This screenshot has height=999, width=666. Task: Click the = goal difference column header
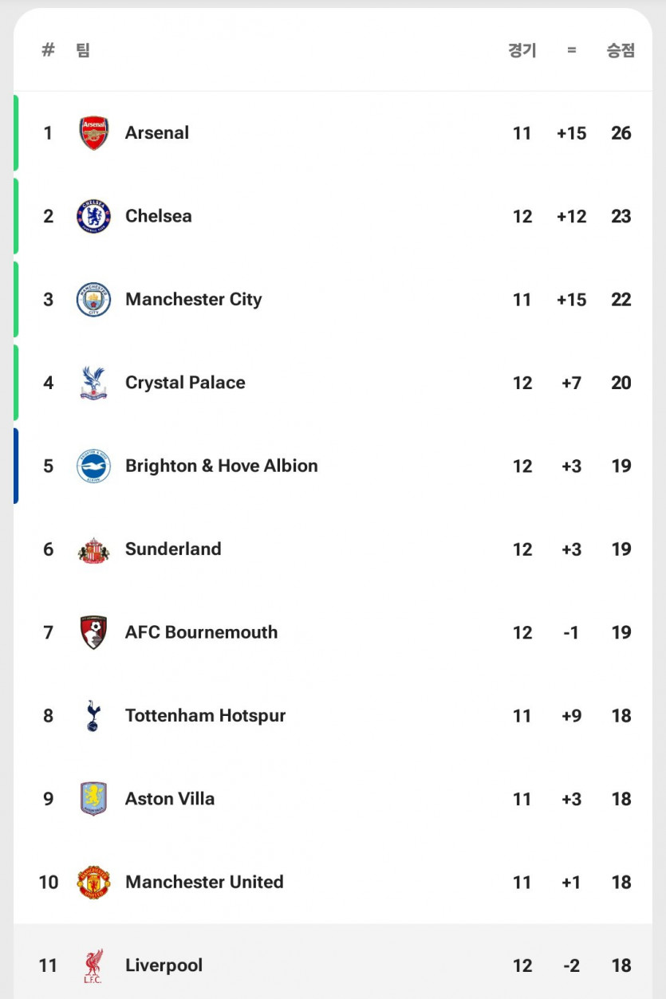tap(571, 50)
